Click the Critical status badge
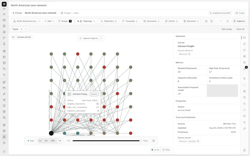The width and height of the screenshot is (250, 156). [x=17, y=13]
